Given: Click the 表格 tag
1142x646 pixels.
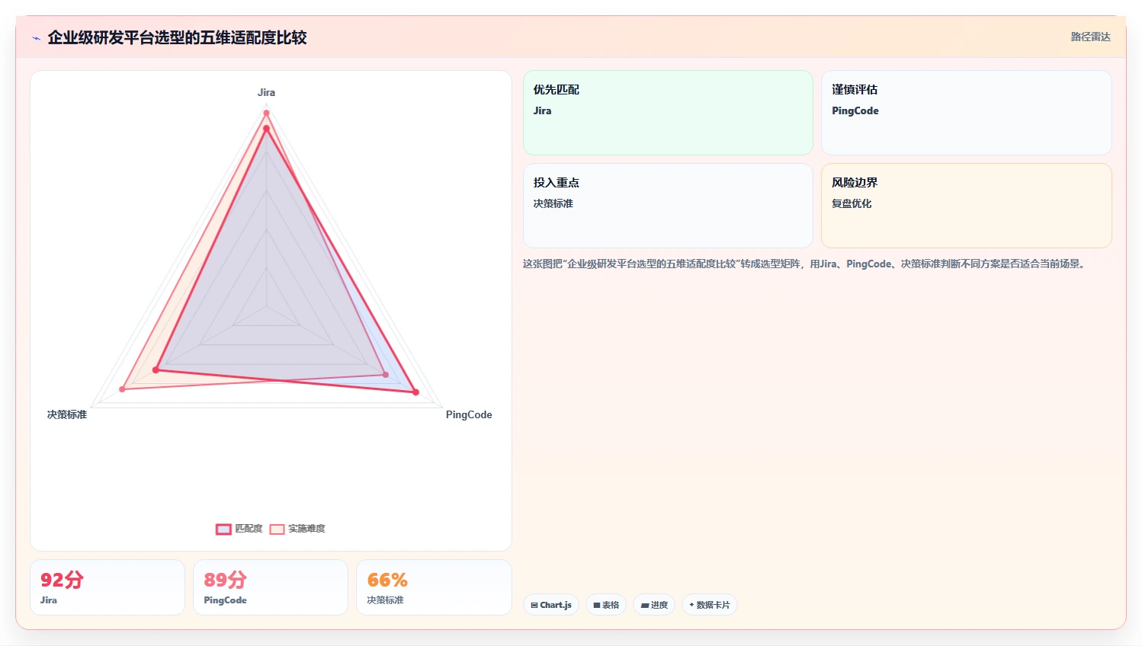Looking at the screenshot, I should click(606, 605).
